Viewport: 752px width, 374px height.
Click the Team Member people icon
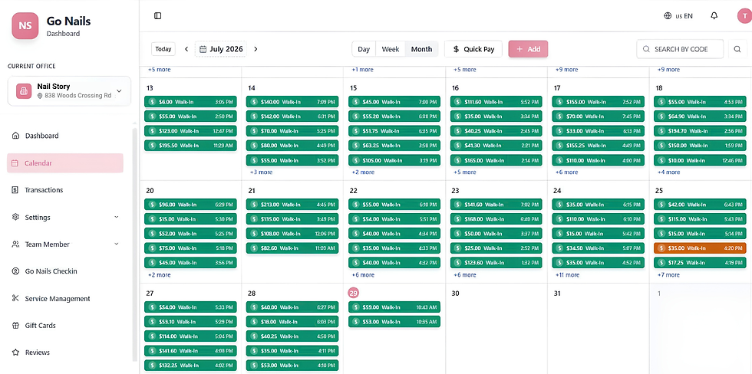(x=15, y=244)
